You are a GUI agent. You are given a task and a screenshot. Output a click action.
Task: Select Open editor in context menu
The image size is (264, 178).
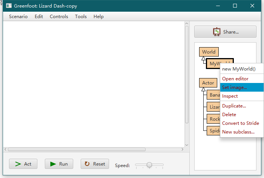[x=242, y=79]
